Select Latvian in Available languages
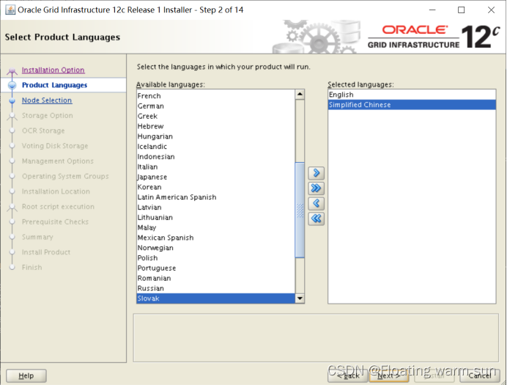Image resolution: width=507 pixels, height=385 pixels. coord(215,208)
